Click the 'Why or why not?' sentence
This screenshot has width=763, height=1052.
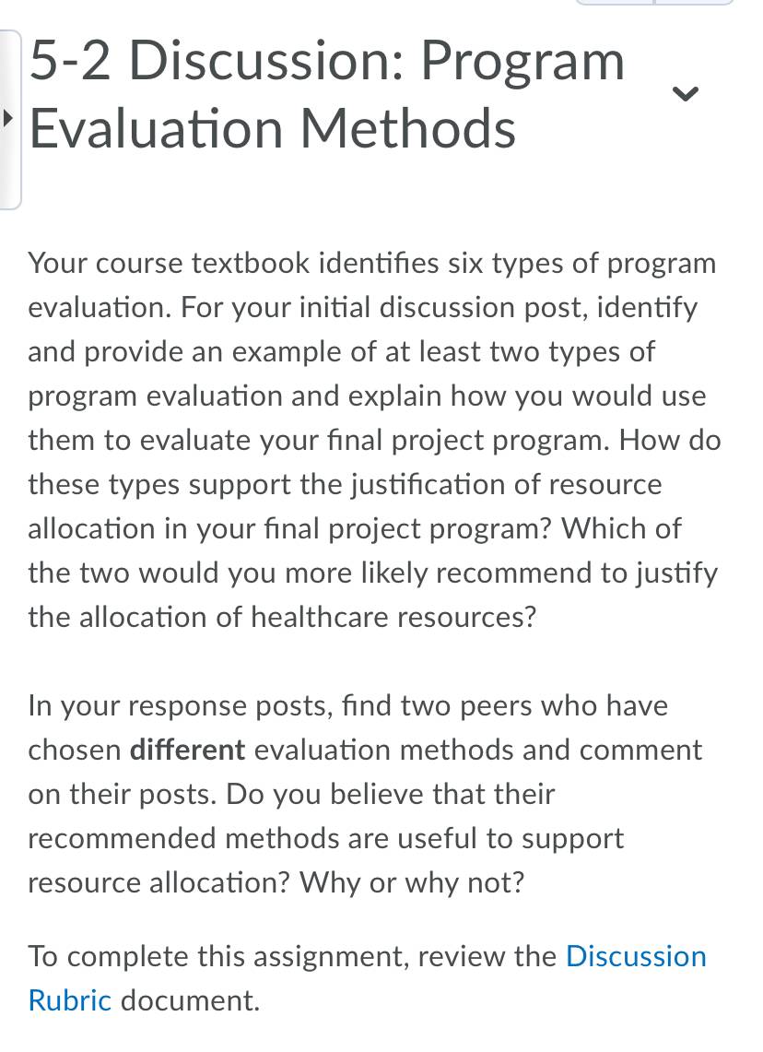(412, 883)
